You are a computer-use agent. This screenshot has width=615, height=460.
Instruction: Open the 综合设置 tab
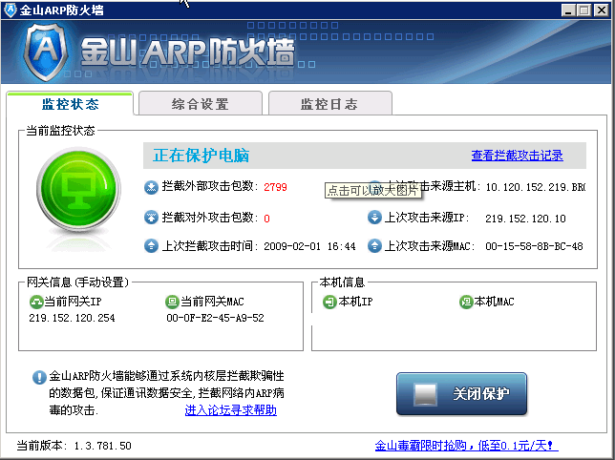[200, 103]
